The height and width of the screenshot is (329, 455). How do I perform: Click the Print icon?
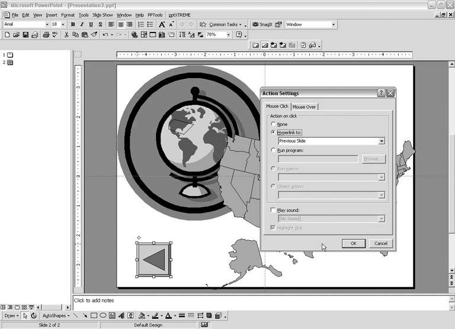pos(45,36)
